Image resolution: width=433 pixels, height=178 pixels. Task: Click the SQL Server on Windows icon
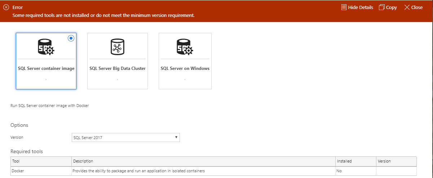coord(185,47)
